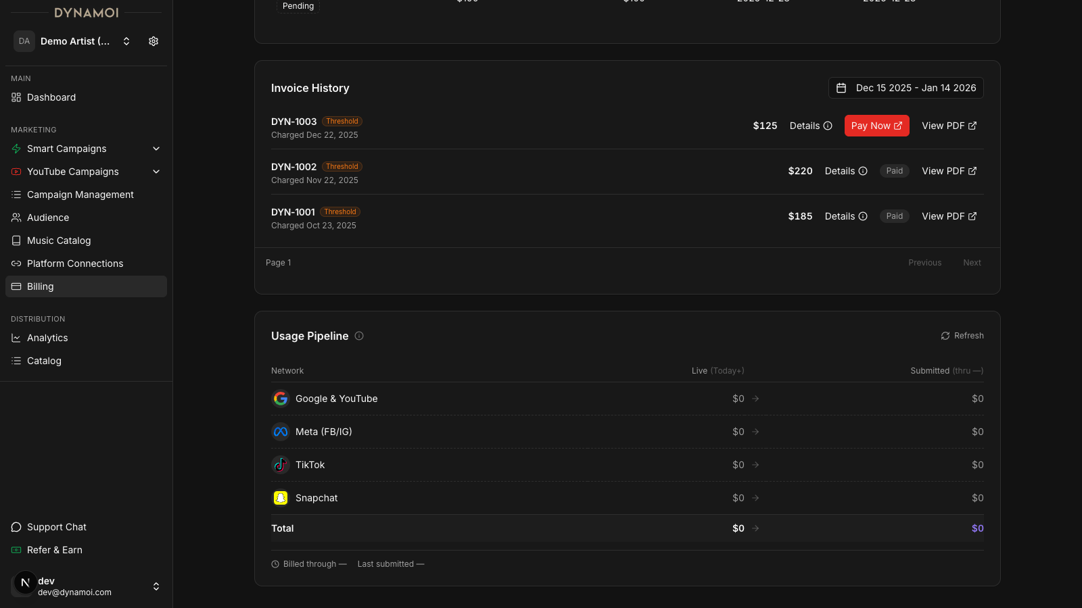Image resolution: width=1082 pixels, height=608 pixels.
Task: Click the YouTube Campaigns play icon
Action: [16, 172]
